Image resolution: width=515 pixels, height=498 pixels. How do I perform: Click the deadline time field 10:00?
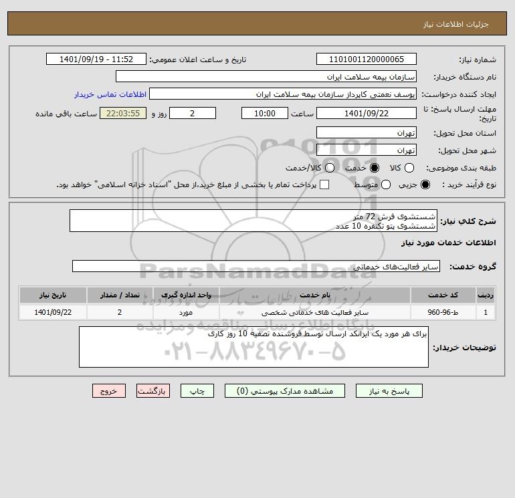coord(265,114)
